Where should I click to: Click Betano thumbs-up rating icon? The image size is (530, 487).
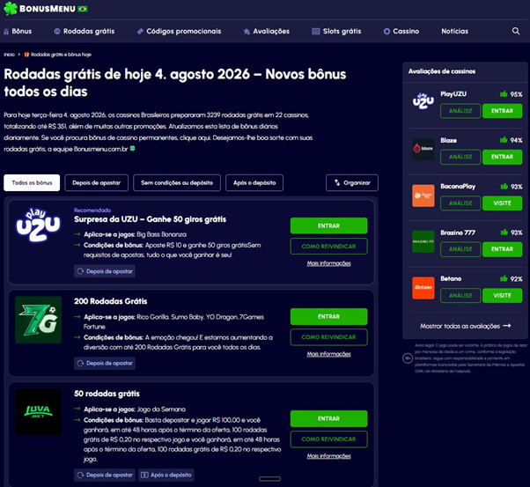[504, 278]
